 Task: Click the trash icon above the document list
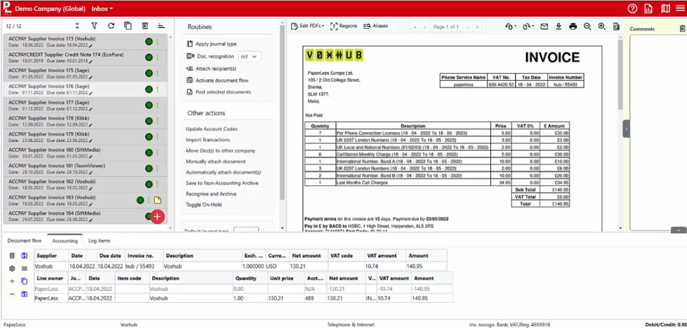pos(145,26)
